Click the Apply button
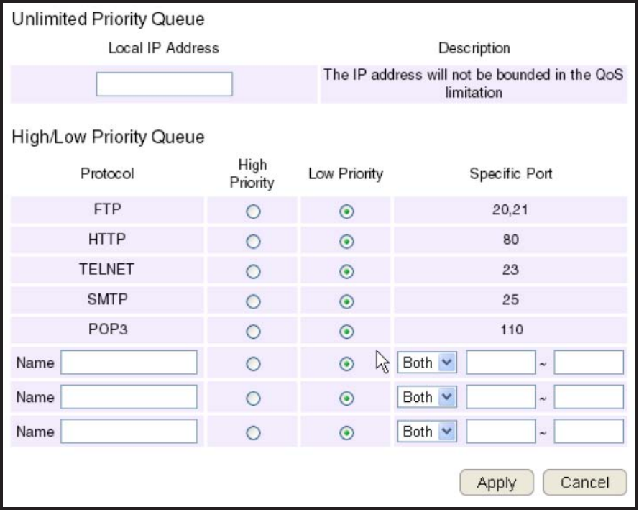 [497, 483]
